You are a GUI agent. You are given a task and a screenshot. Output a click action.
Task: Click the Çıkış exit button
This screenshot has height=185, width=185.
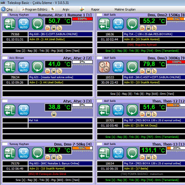[x=7, y=9]
